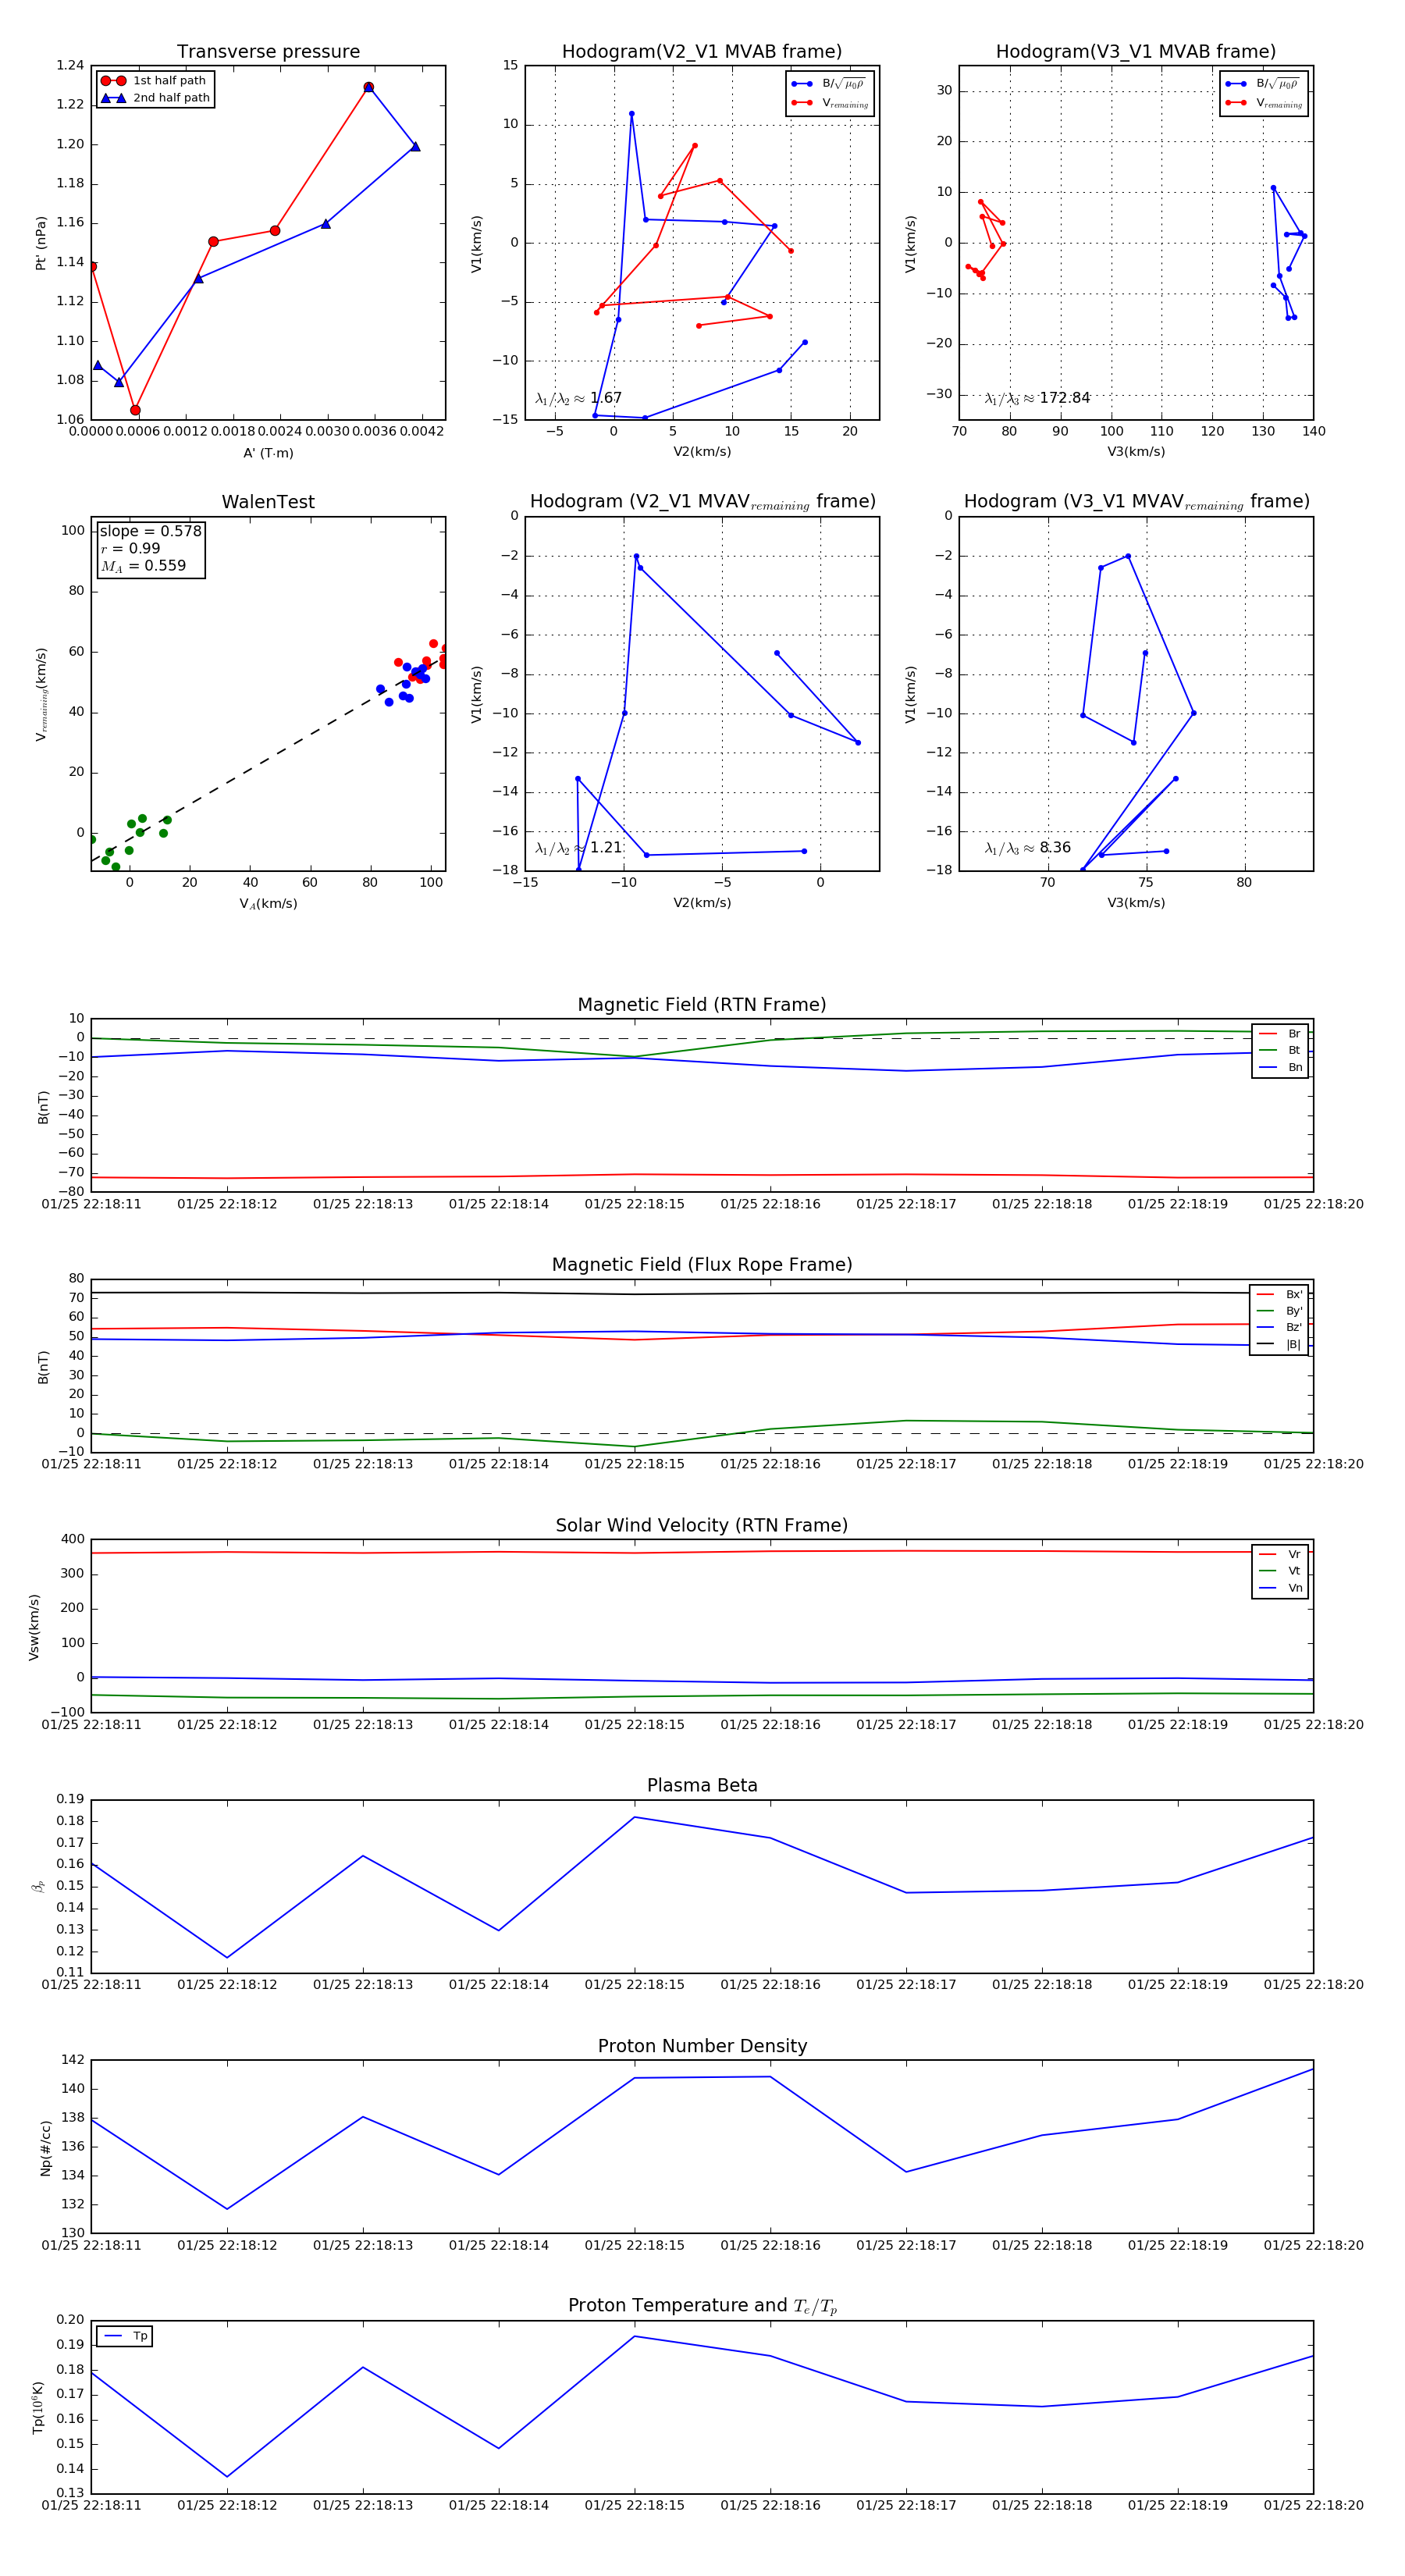Screen dimensions: 1405x2576
Task: Click the 'Magnetic Field (Flux Rope Frame)' title
Action: tap(702, 1265)
